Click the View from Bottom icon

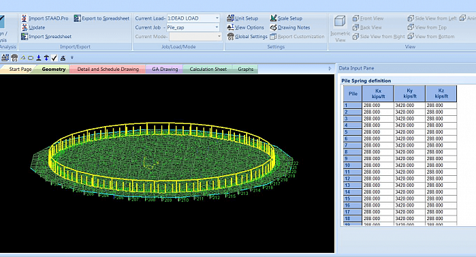411,36
